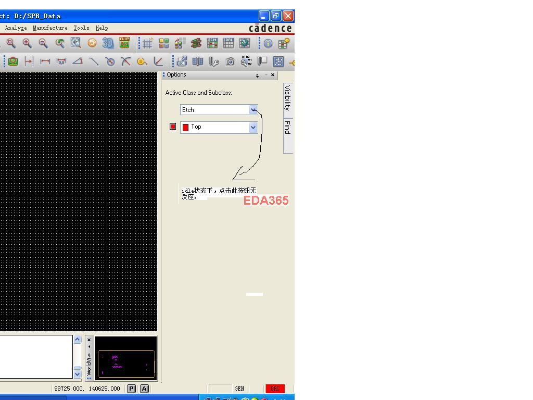
Task: Select the chamfer leader angle icon
Action: pos(158,61)
